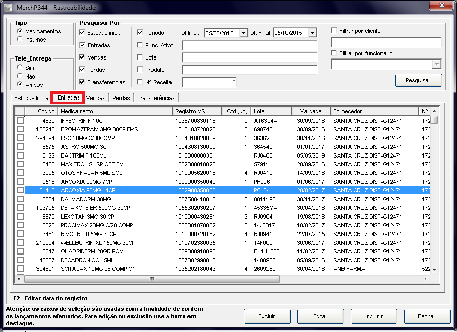Switch to the Vendas tab
This screenshot has height=332, width=457.
(96, 98)
